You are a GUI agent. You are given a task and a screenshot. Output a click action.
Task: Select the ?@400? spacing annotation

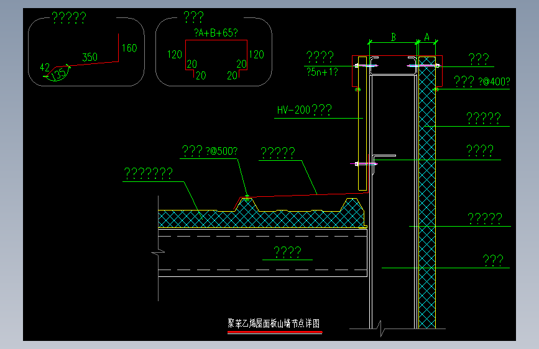point(494,82)
